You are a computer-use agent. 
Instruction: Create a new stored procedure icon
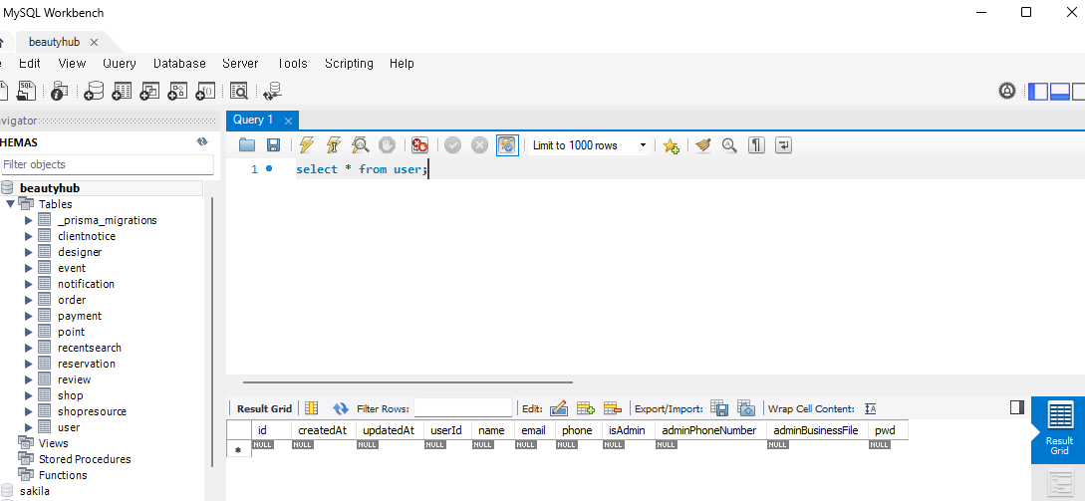(x=177, y=91)
